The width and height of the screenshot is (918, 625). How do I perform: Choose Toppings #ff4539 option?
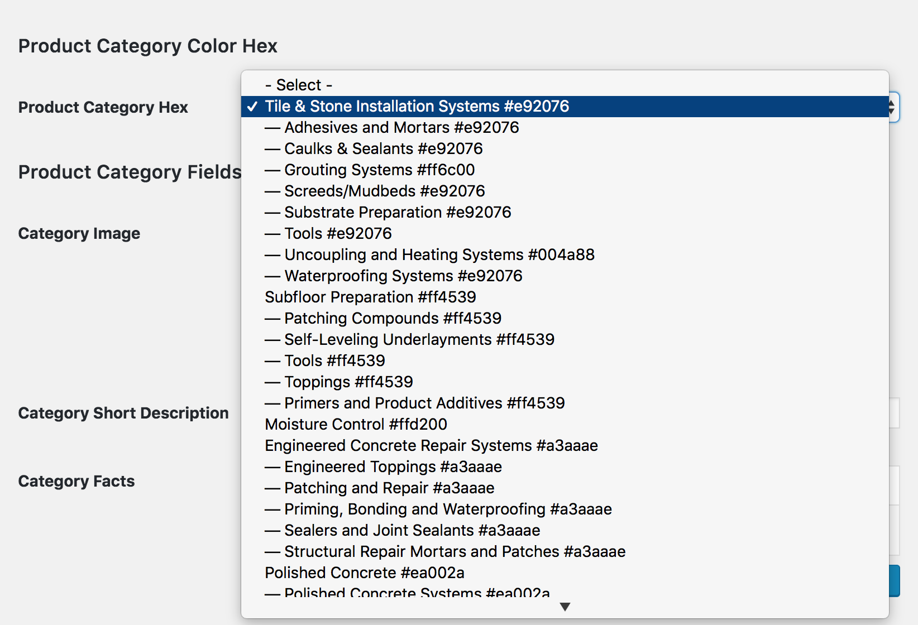[x=565, y=382]
